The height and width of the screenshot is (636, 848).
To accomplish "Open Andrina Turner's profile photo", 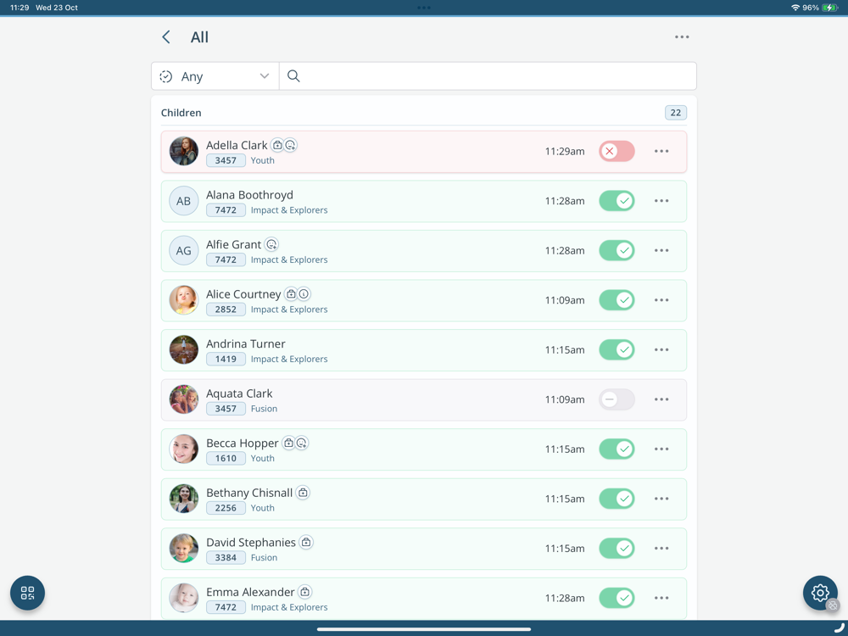I will (x=184, y=350).
